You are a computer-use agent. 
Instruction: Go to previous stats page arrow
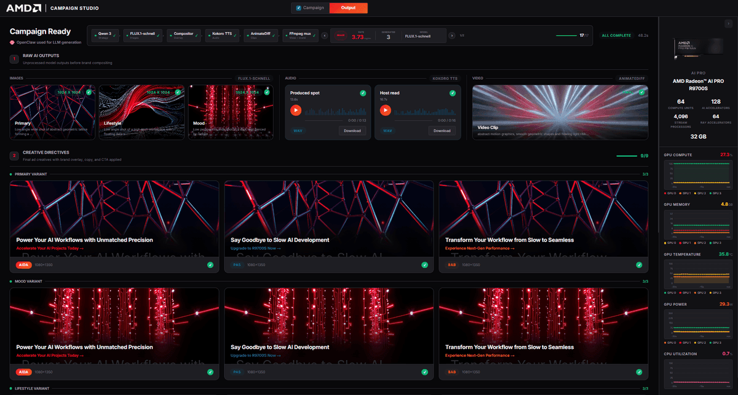pos(325,36)
